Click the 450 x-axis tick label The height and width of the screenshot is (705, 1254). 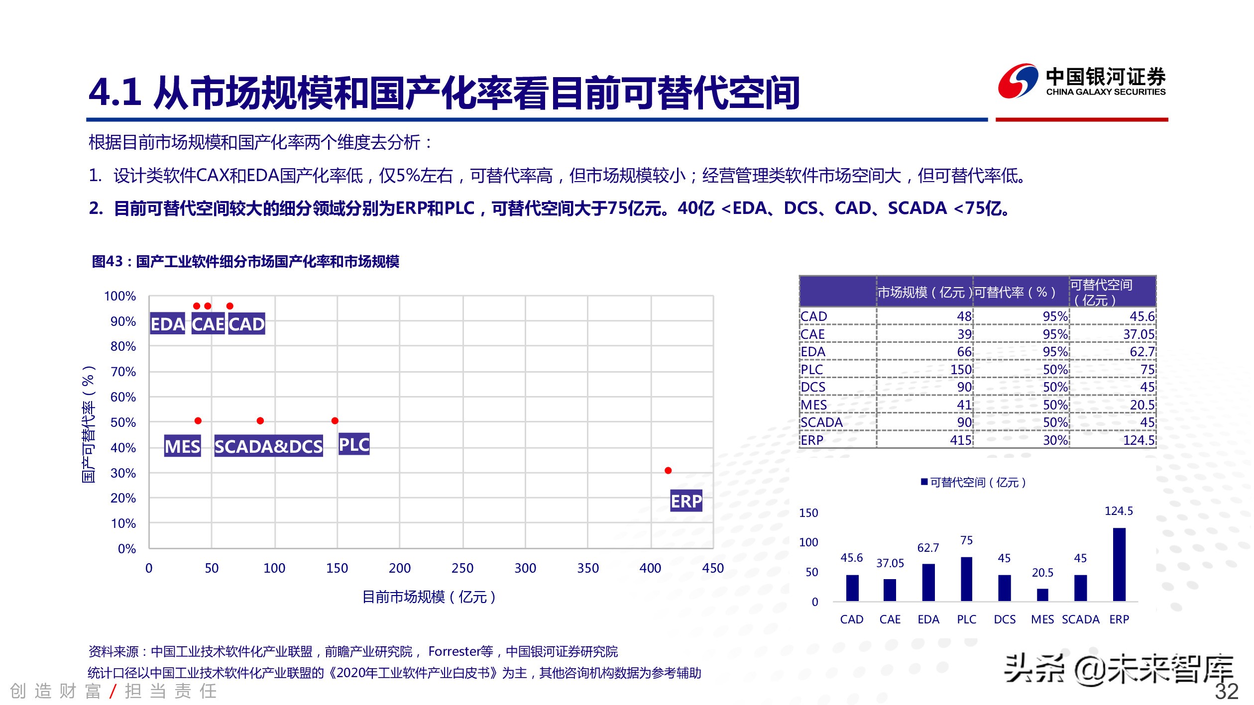coord(713,568)
